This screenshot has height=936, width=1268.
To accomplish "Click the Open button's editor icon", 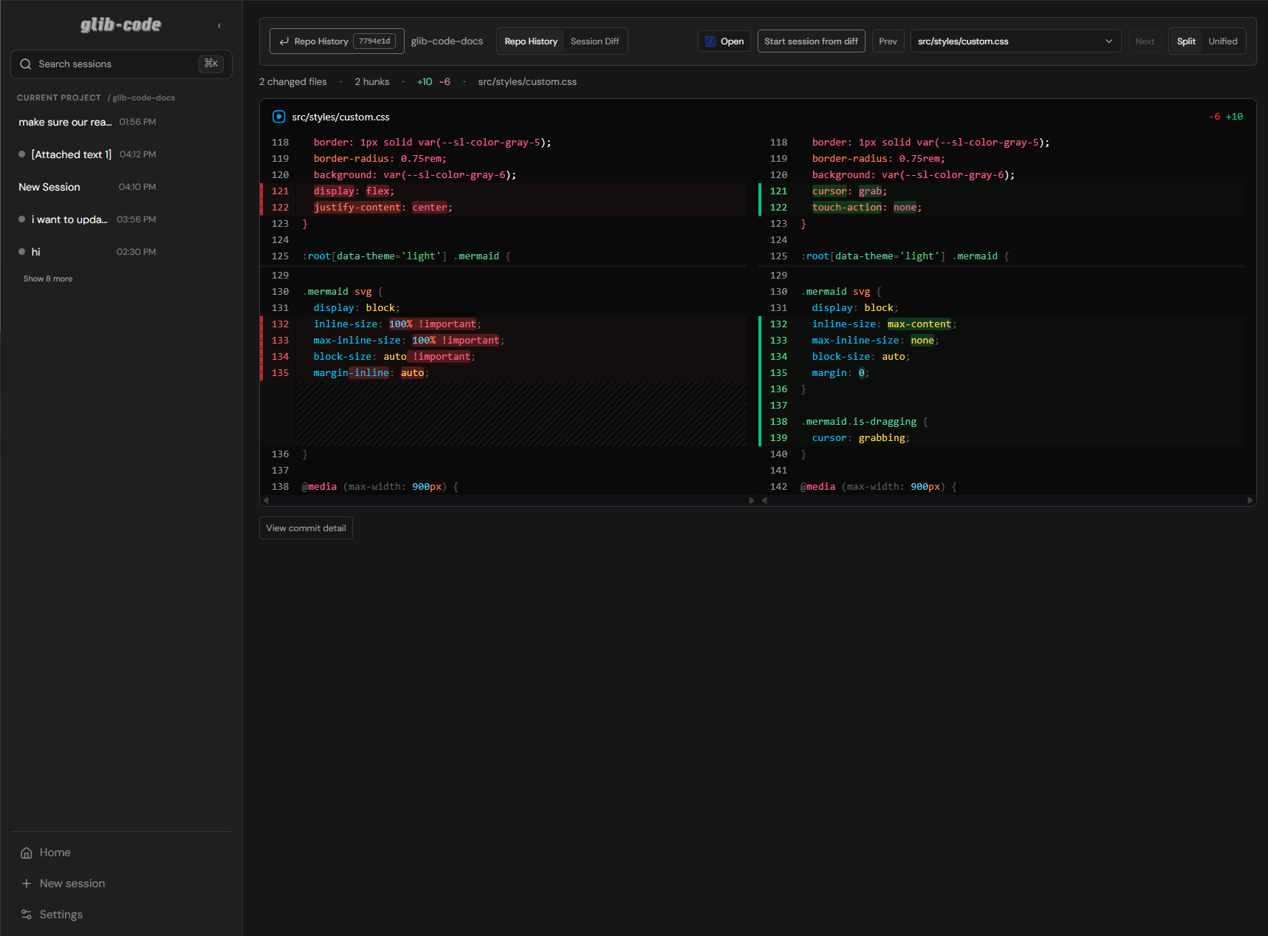I will coord(710,41).
